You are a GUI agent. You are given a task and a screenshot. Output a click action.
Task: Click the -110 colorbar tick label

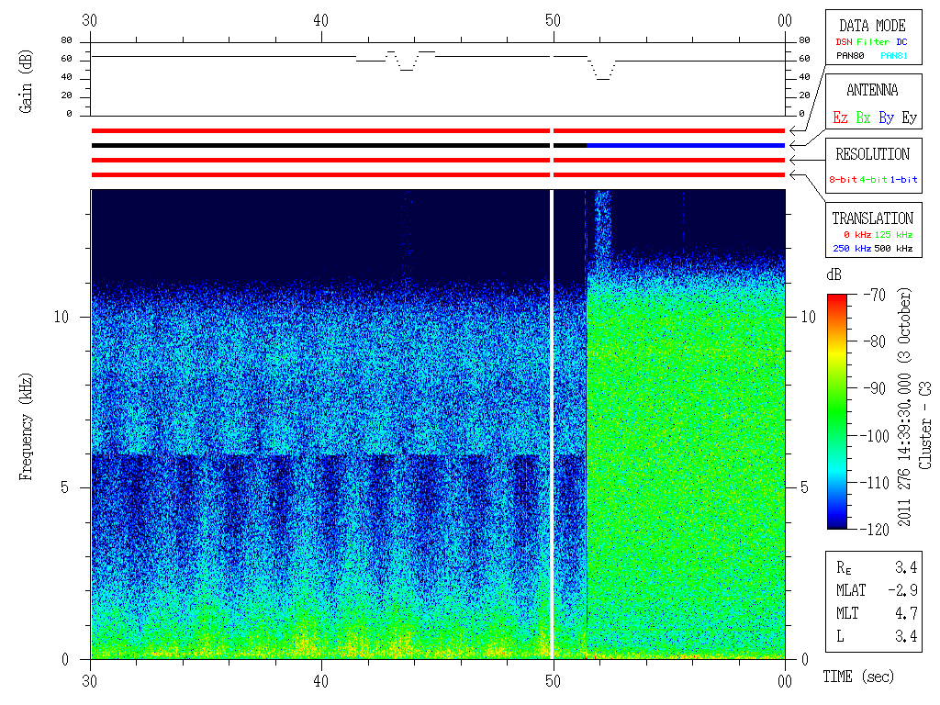(877, 483)
